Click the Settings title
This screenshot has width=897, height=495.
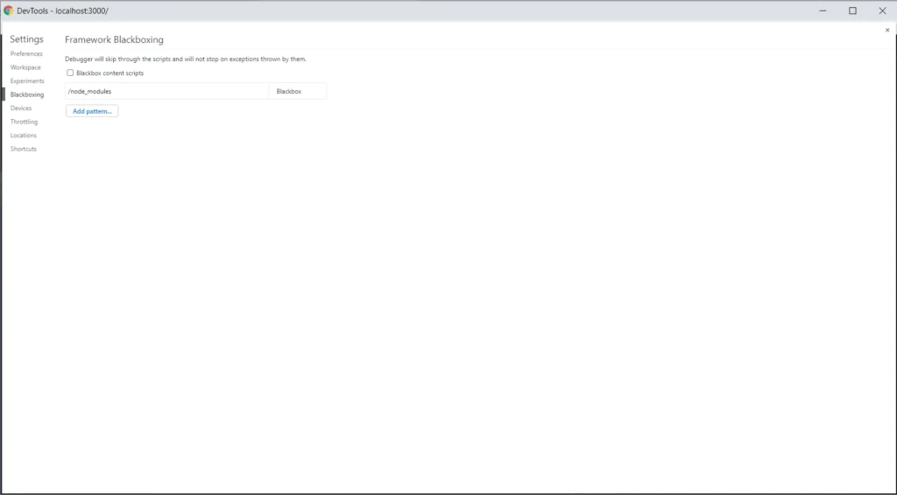[x=26, y=38]
